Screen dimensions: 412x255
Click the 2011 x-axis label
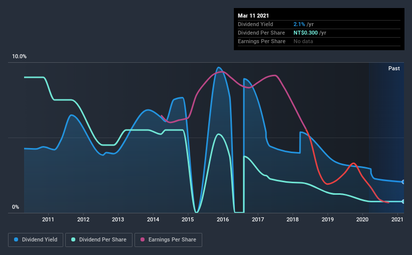coord(48,219)
